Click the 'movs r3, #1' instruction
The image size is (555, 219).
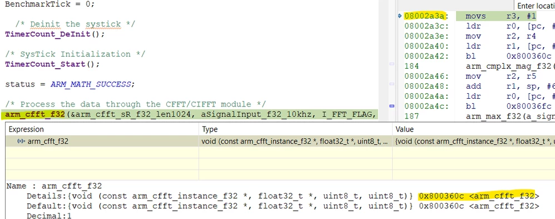(x=501, y=16)
